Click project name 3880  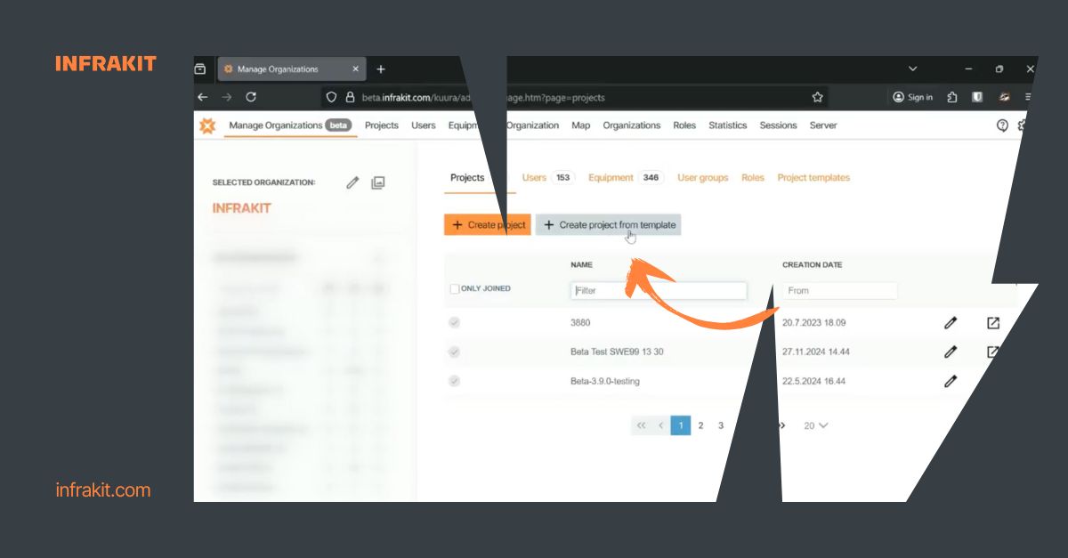[580, 323]
